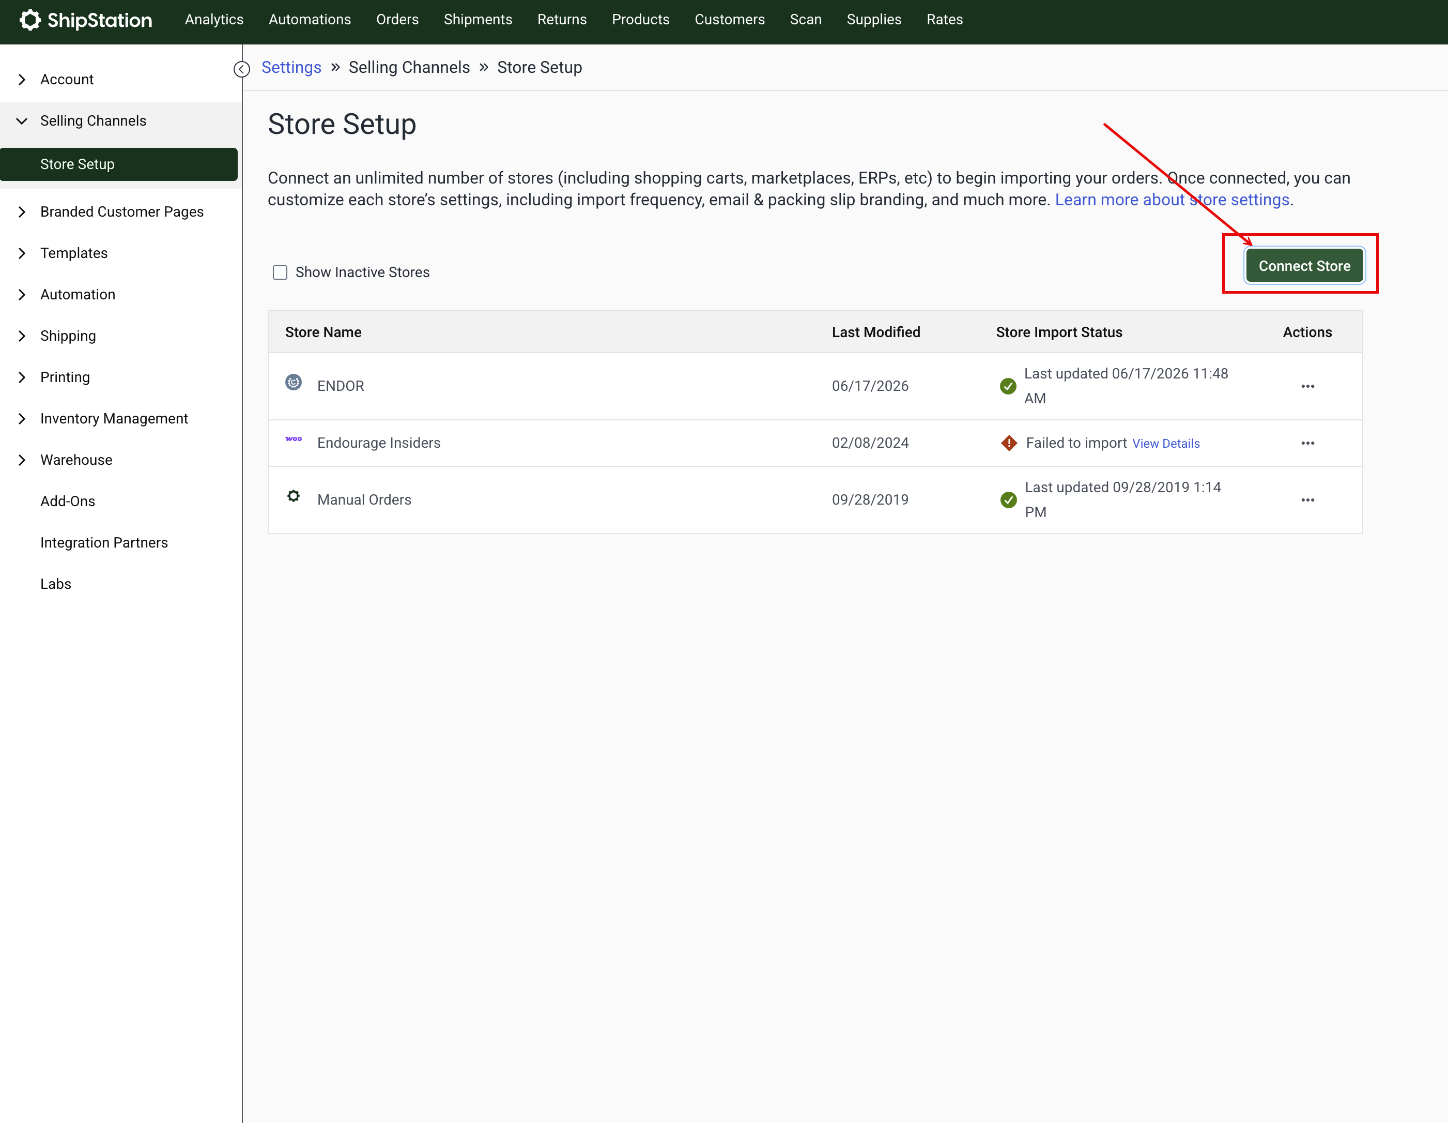
Task: Click the Store Name column header
Action: click(323, 332)
